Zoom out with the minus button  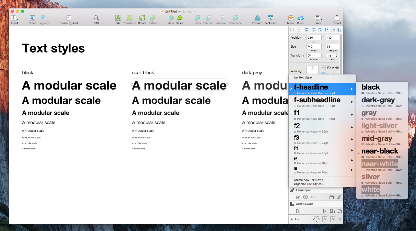(91, 18)
